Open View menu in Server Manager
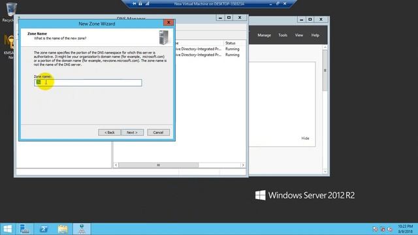418x235 pixels. point(299,35)
